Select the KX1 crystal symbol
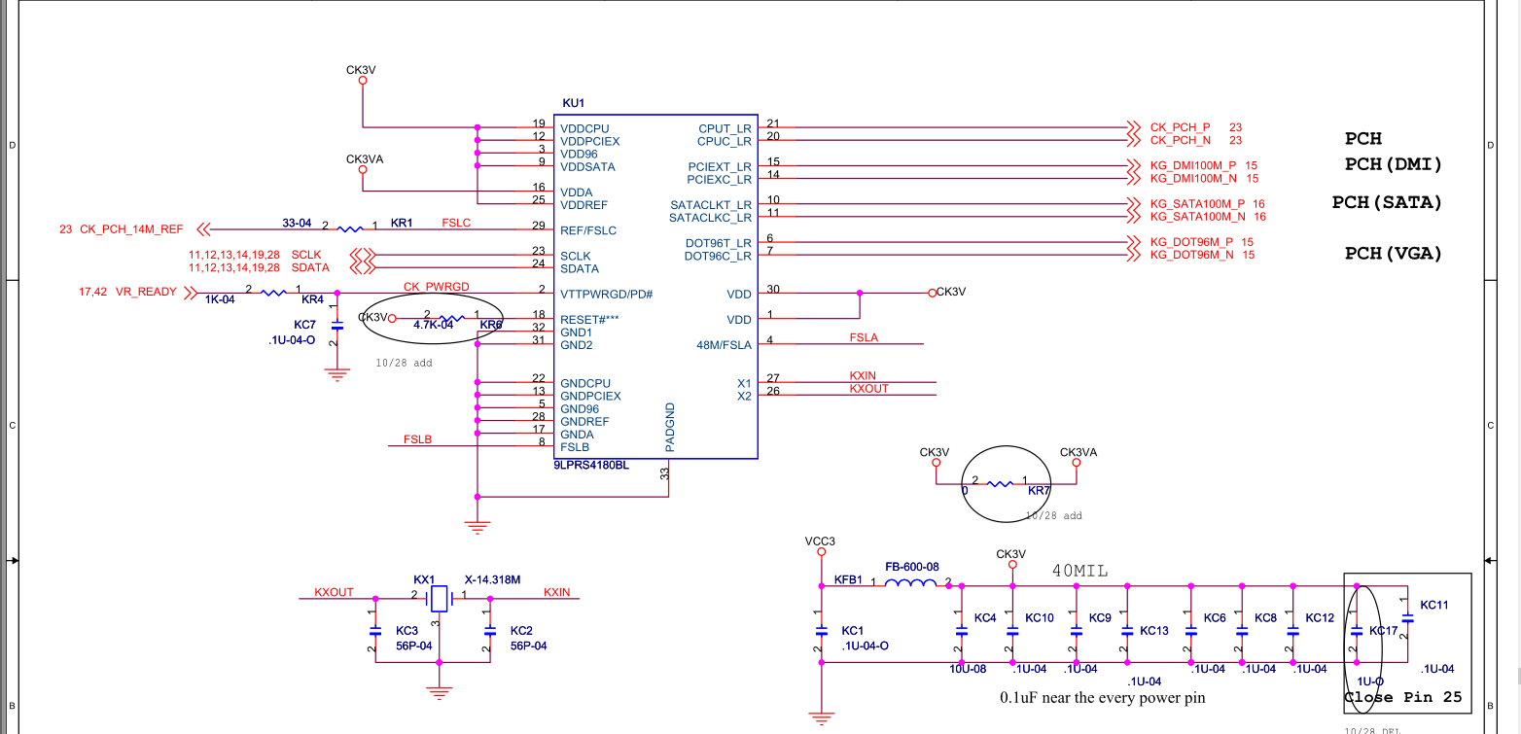The width and height of the screenshot is (1521, 734). [x=441, y=598]
